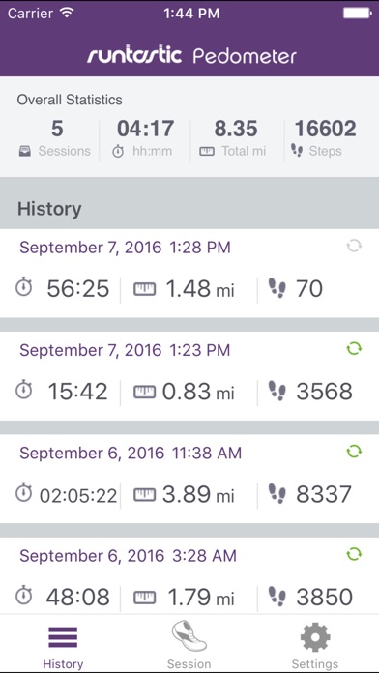Tap the green sync icon on the 1:23 PM session
This screenshot has height=673, width=379.
354,349
